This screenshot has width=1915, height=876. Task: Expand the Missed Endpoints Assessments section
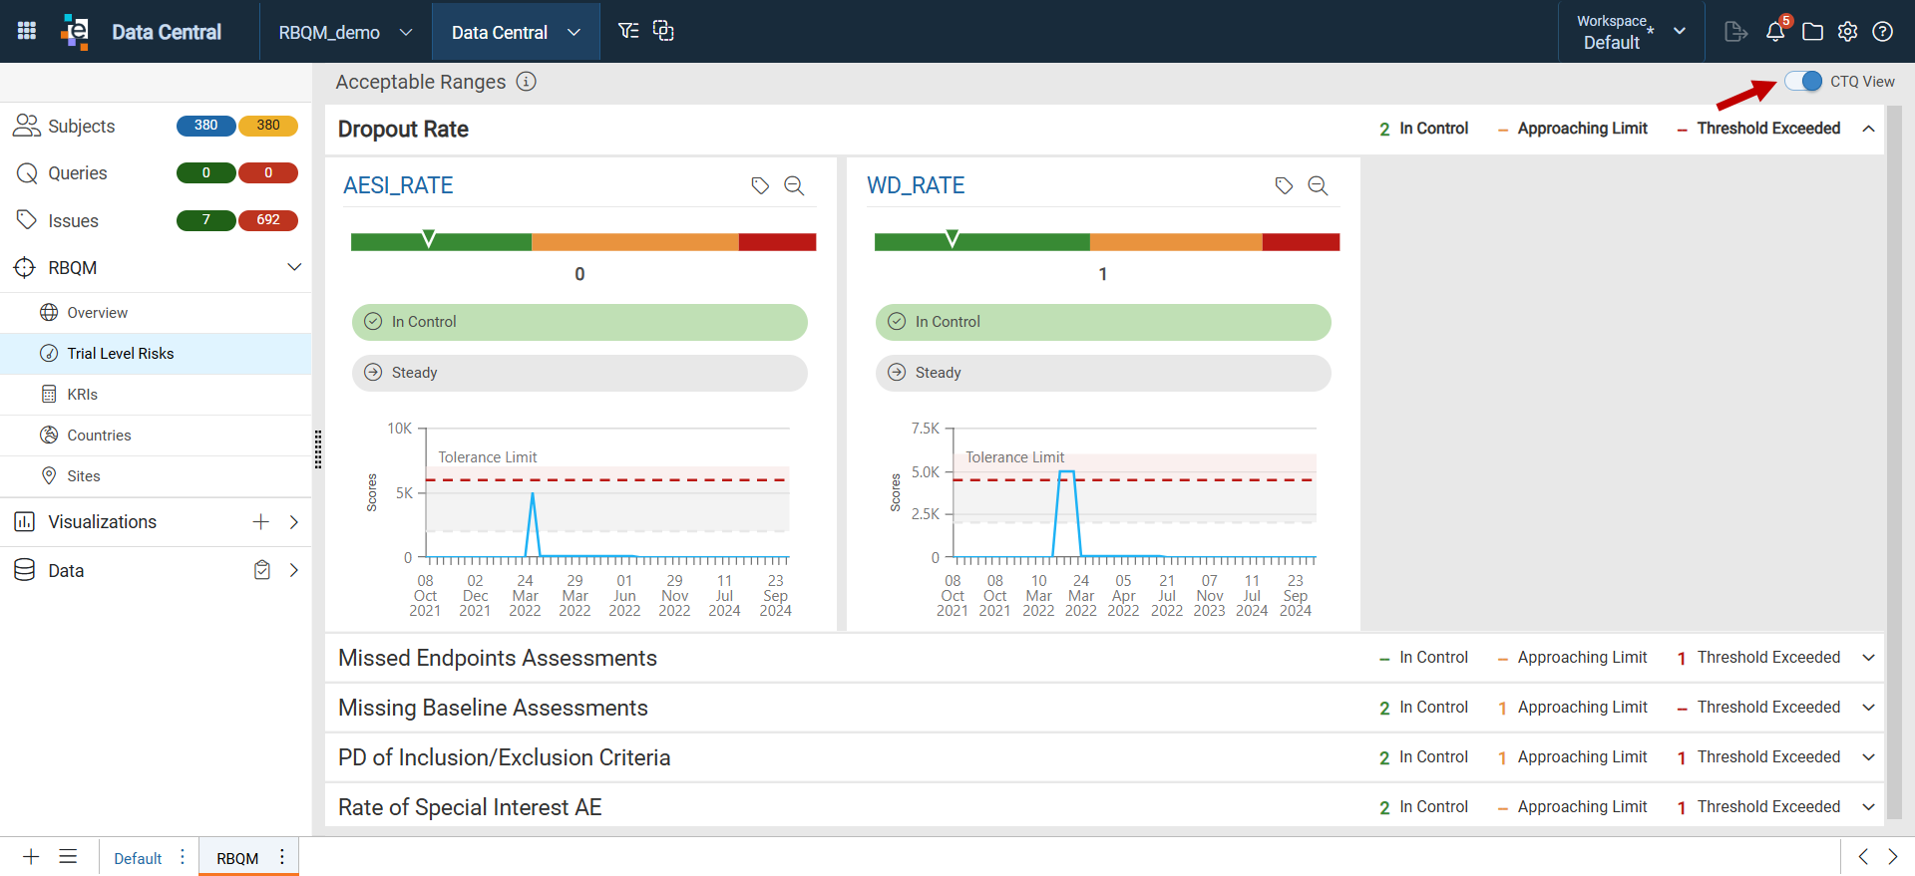[1869, 658]
